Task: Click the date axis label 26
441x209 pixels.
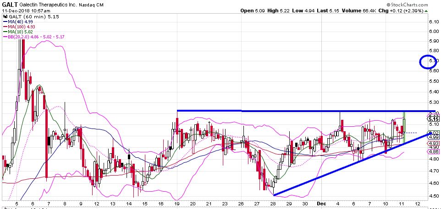Action: [241, 204]
